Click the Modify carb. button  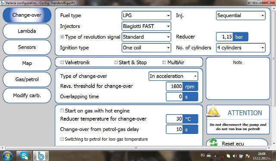[27, 96]
